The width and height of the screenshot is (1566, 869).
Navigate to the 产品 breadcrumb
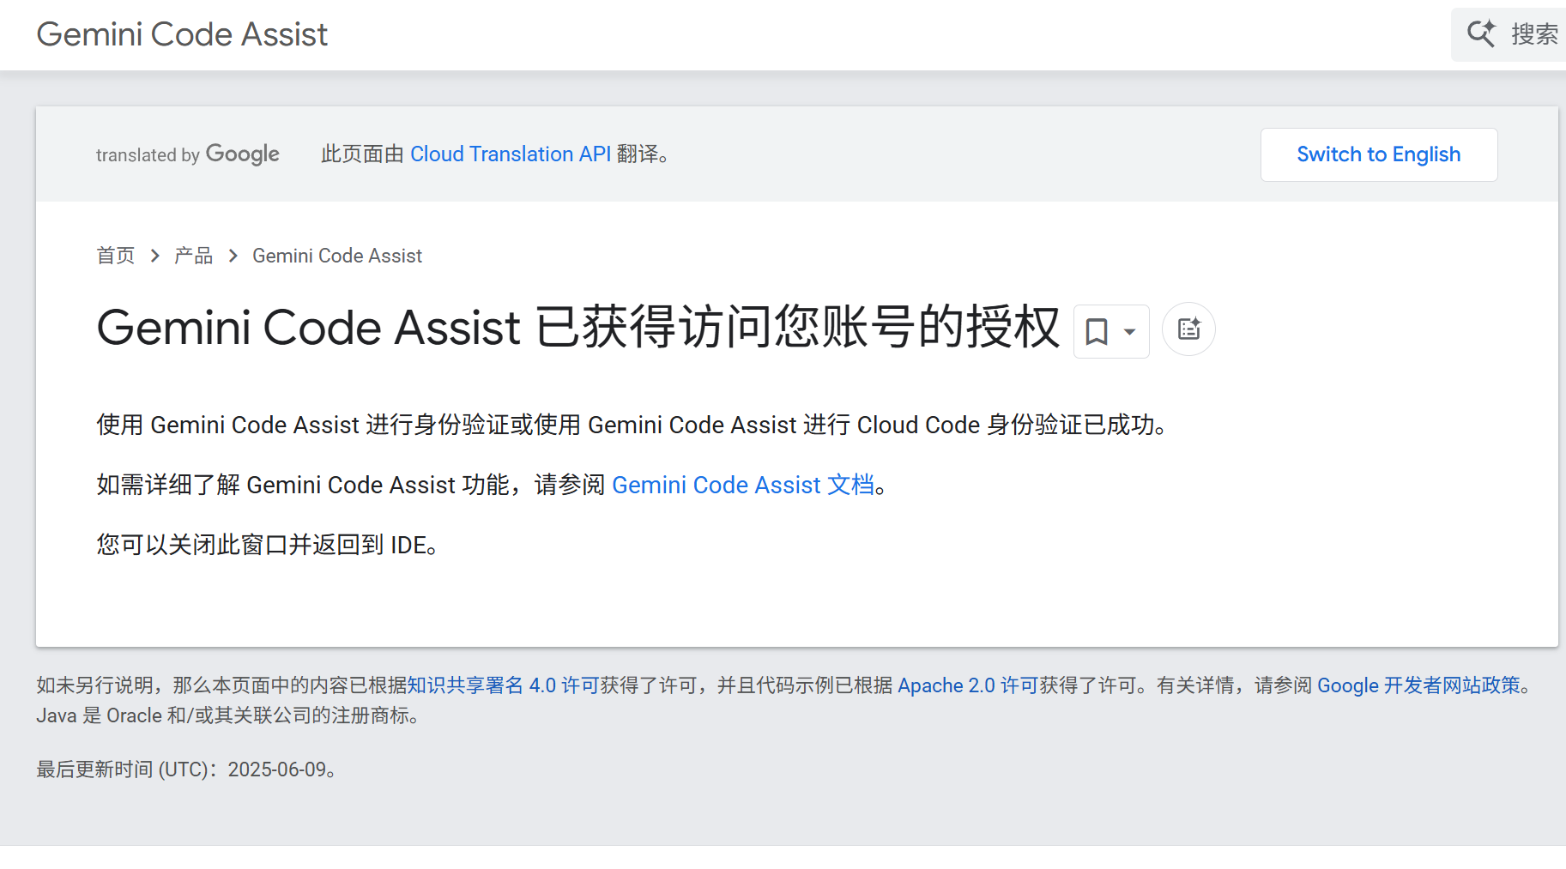(x=193, y=255)
